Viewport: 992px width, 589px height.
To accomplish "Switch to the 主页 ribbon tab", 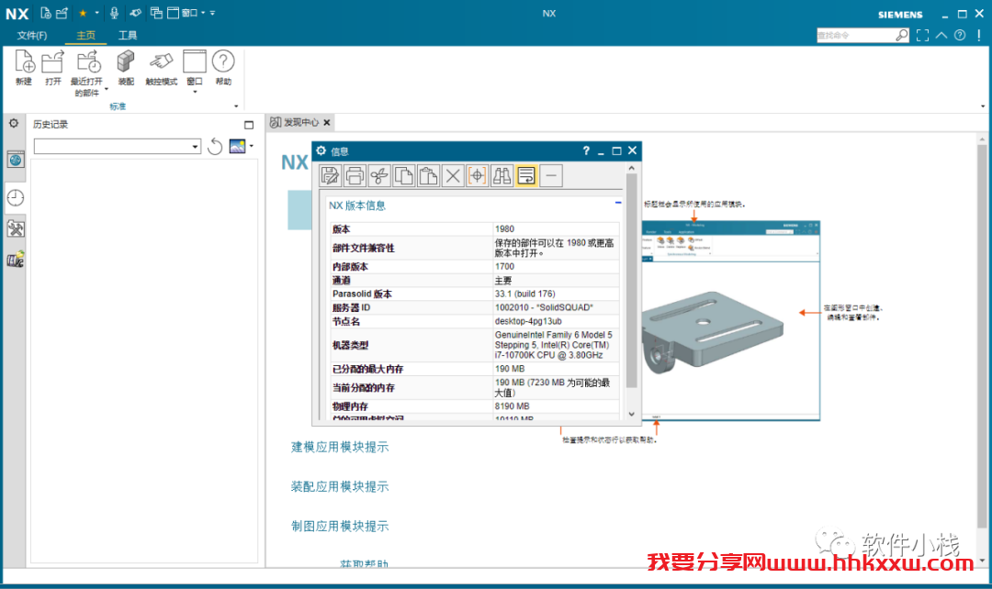I will pyautogui.click(x=85, y=36).
